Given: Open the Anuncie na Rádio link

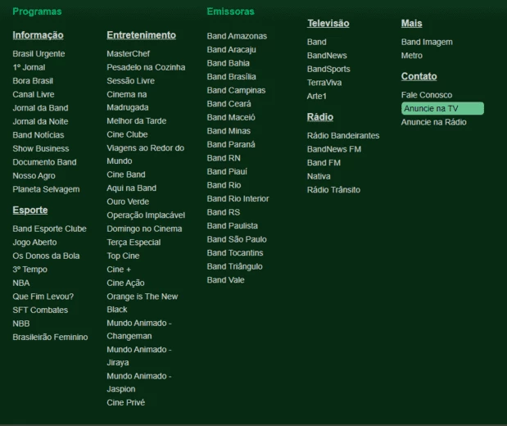Looking at the screenshot, I should pyautogui.click(x=433, y=122).
